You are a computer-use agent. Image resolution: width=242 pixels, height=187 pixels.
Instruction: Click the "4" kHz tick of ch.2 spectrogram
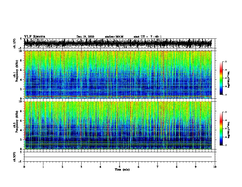click(21, 130)
